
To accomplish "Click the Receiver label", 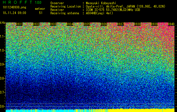I will point(57,10).
